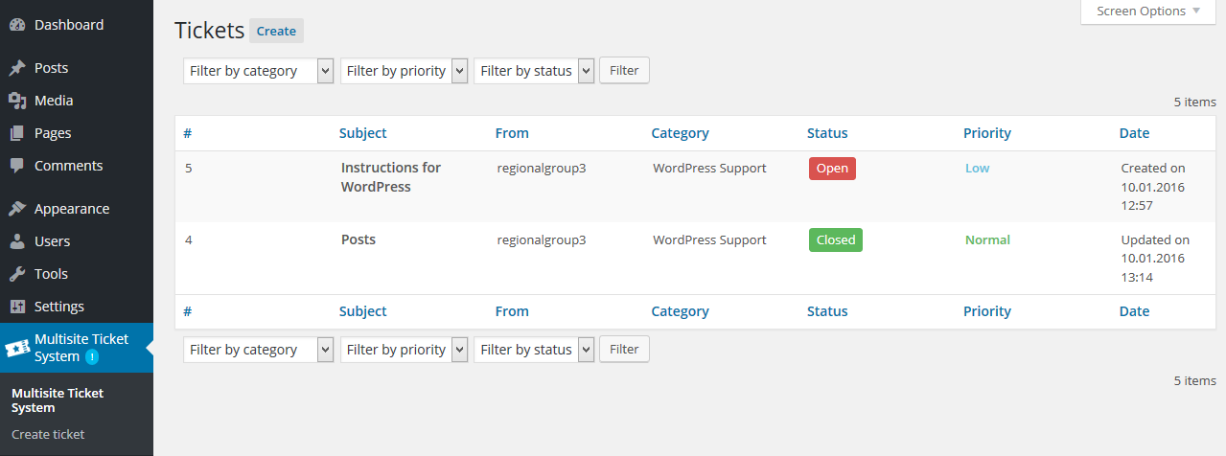Open the Tools menu item

[51, 274]
